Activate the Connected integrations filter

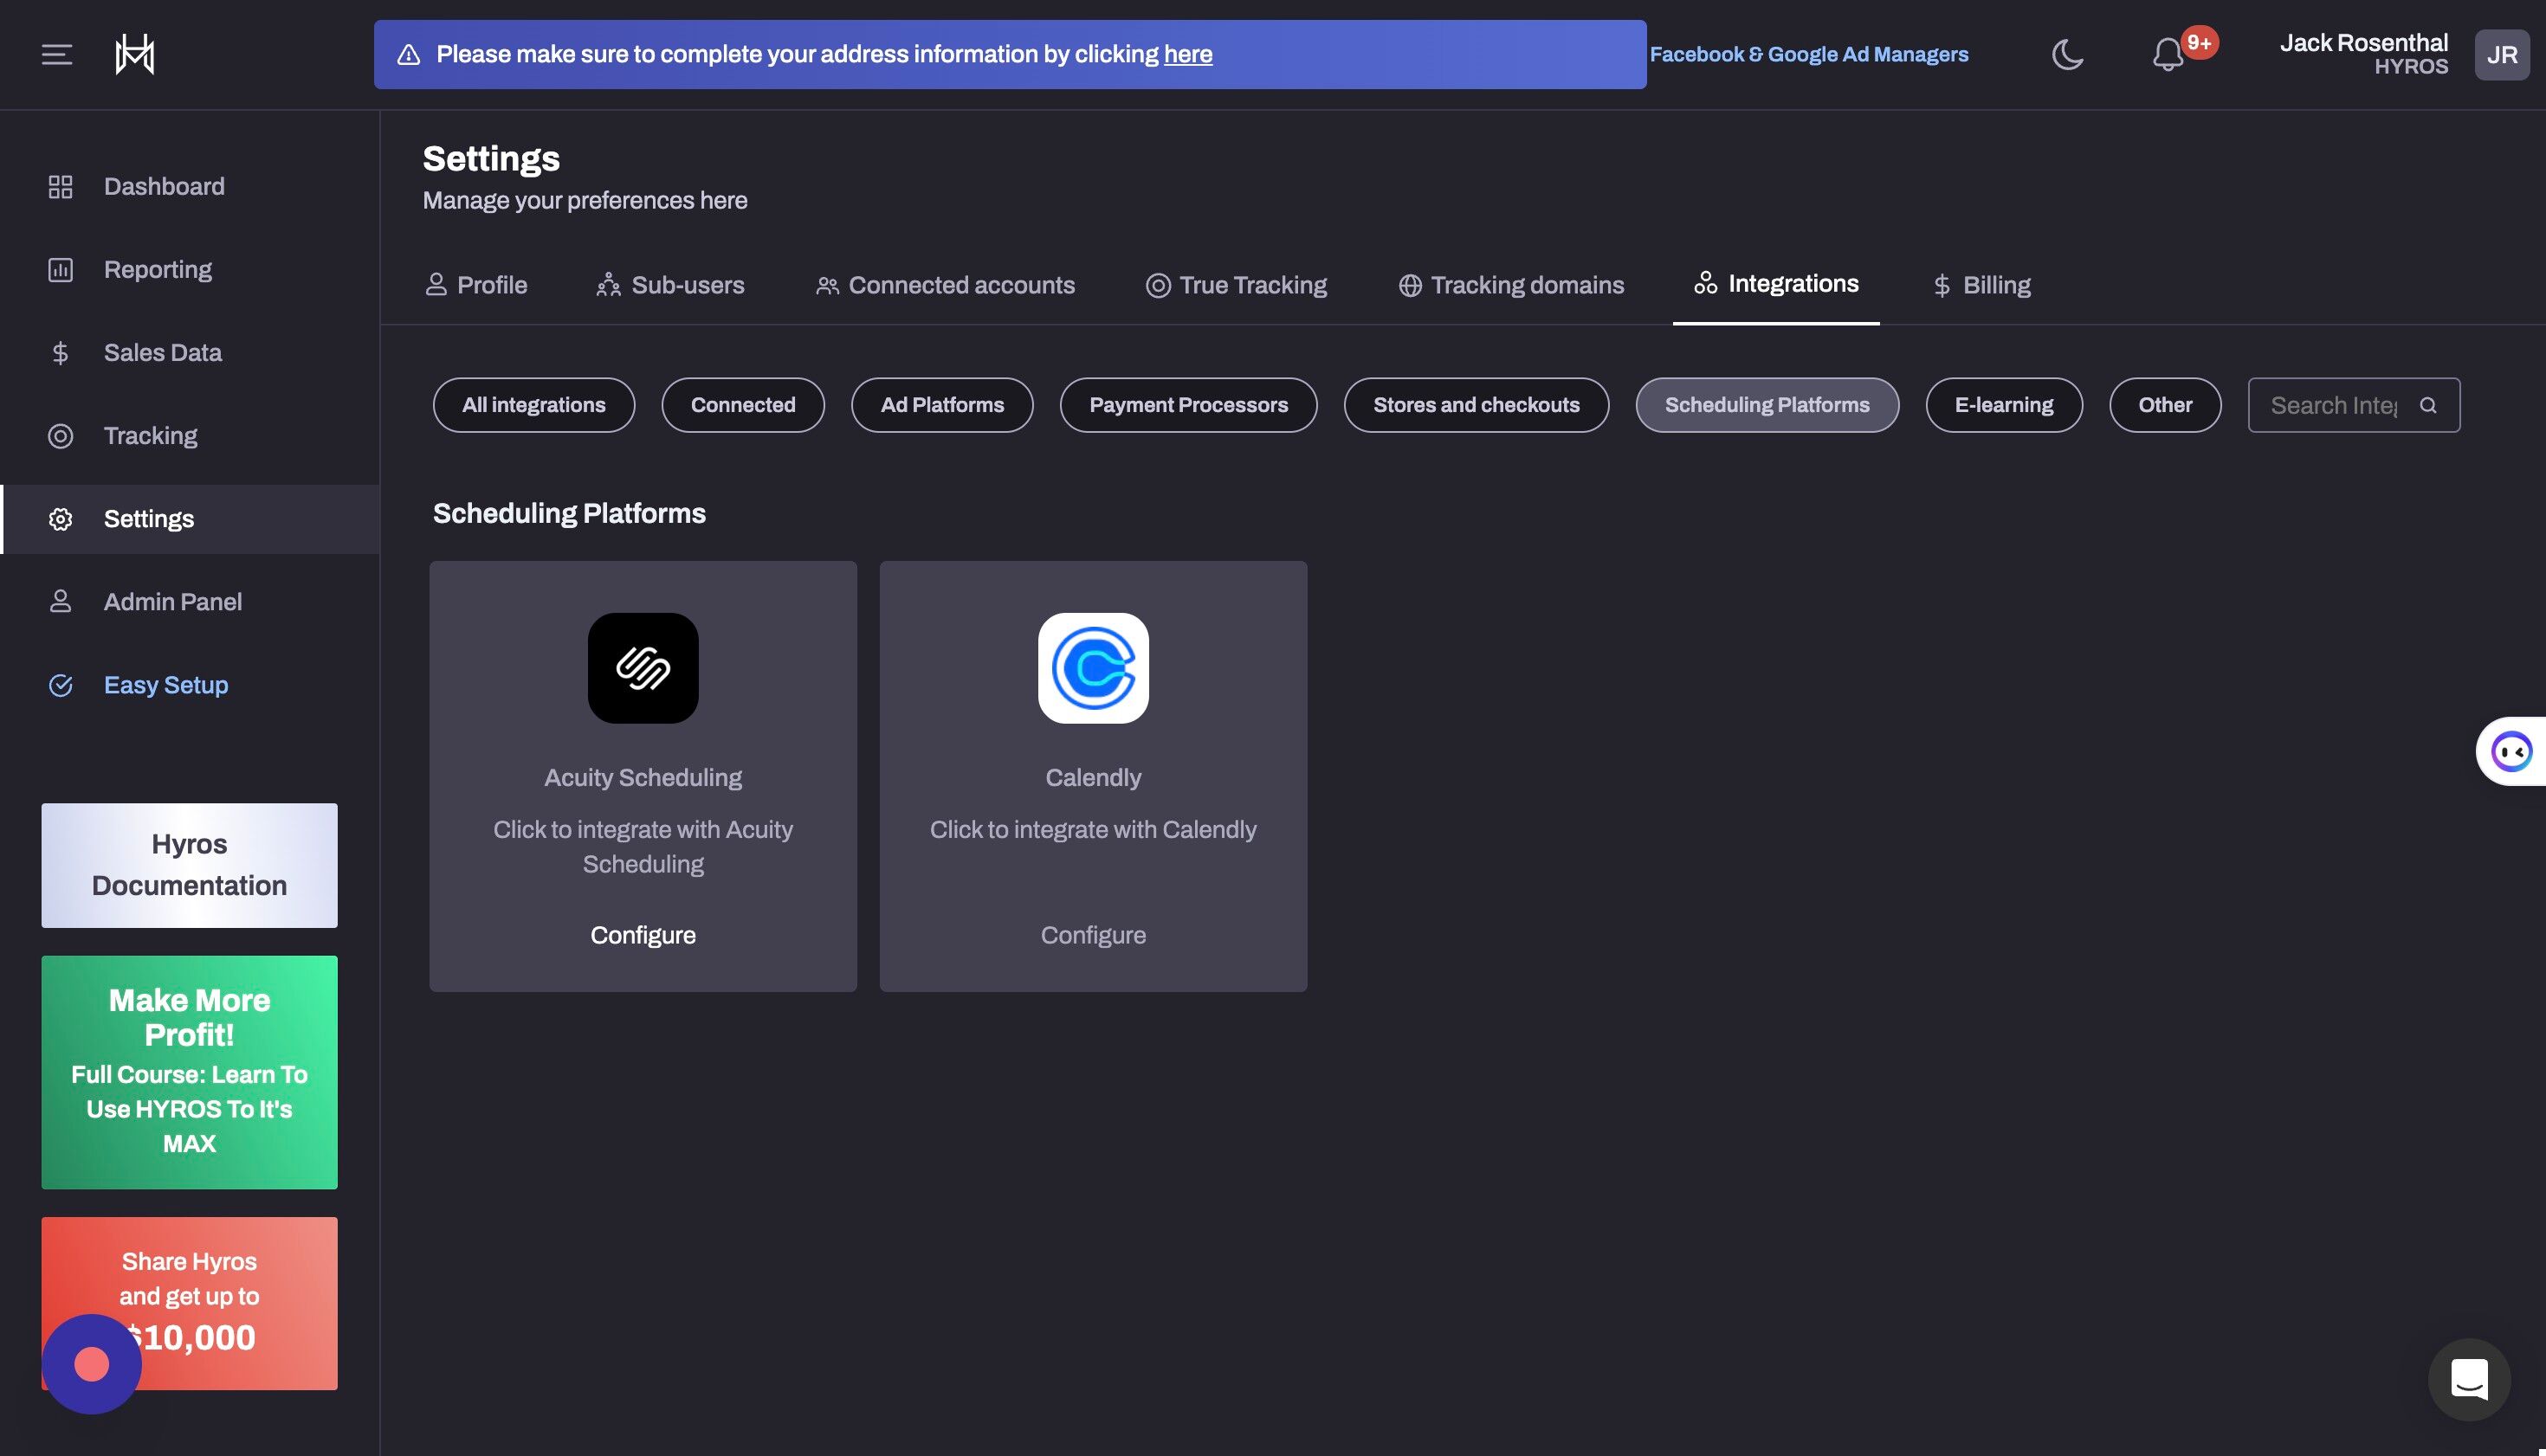point(742,404)
